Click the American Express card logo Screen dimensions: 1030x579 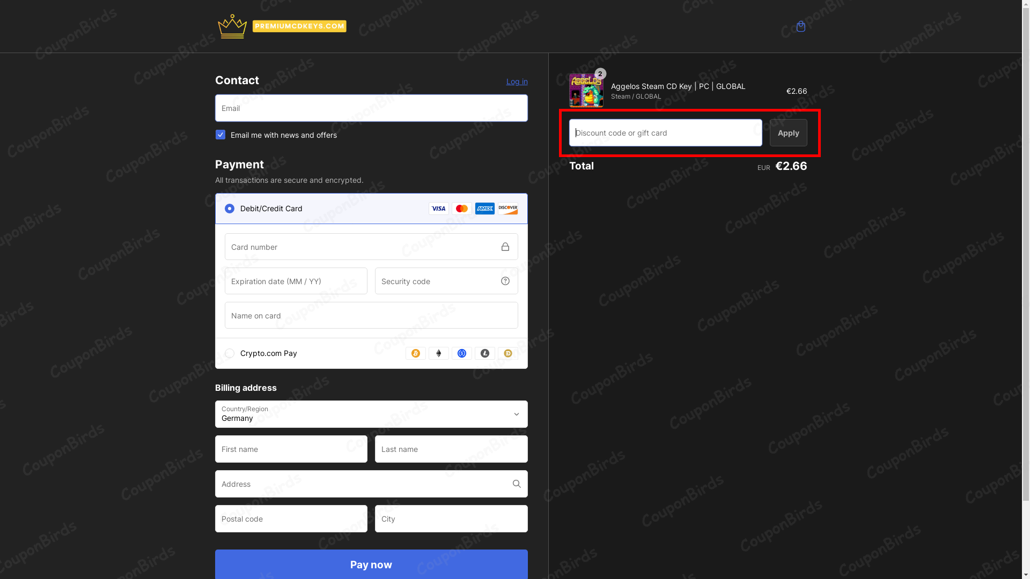tap(485, 209)
